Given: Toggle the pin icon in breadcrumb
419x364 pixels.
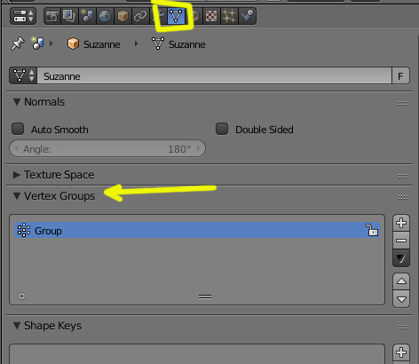Looking at the screenshot, I should click(18, 44).
